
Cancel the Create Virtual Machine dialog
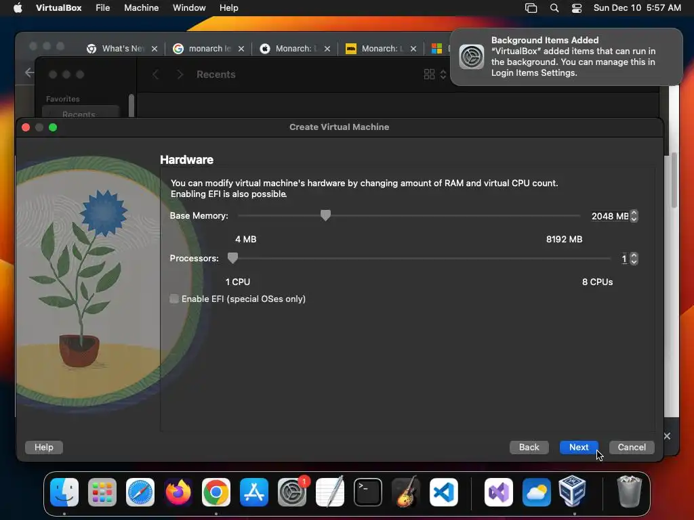(632, 447)
